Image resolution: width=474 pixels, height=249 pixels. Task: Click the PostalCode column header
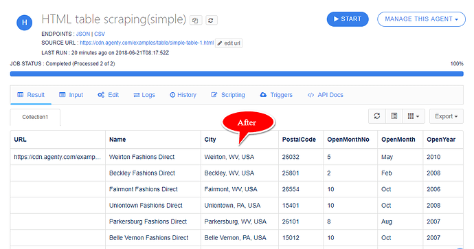301,140
